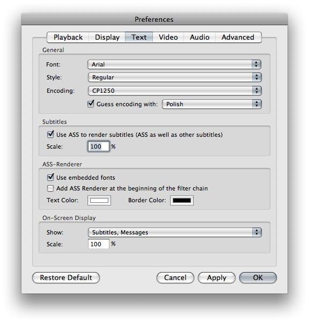Switch to the Playback tab
The image size is (309, 323).
68,37
